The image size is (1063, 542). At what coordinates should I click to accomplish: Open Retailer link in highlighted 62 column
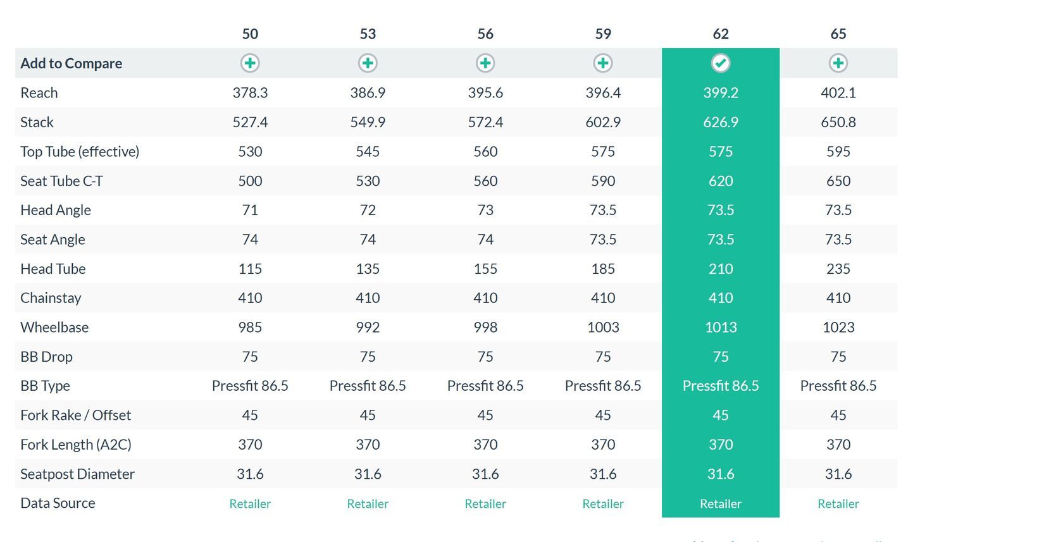point(721,504)
